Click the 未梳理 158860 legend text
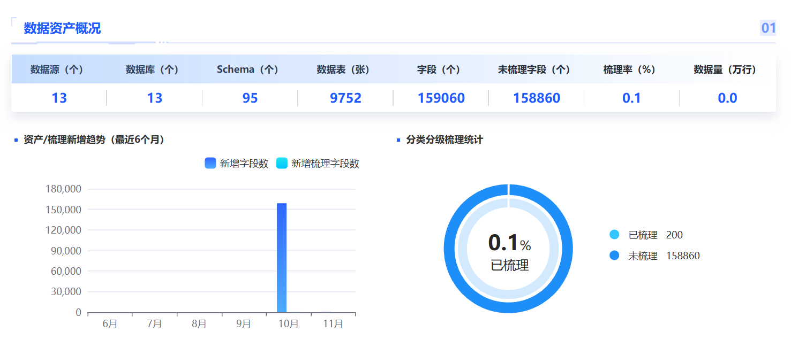 [x=664, y=256]
